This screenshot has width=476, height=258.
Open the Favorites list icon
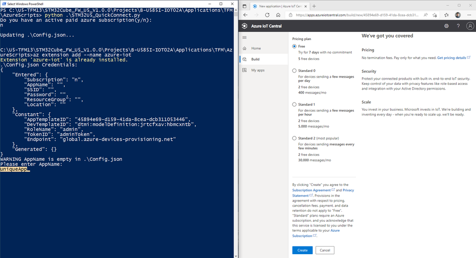pyautogui.click(x=446, y=15)
